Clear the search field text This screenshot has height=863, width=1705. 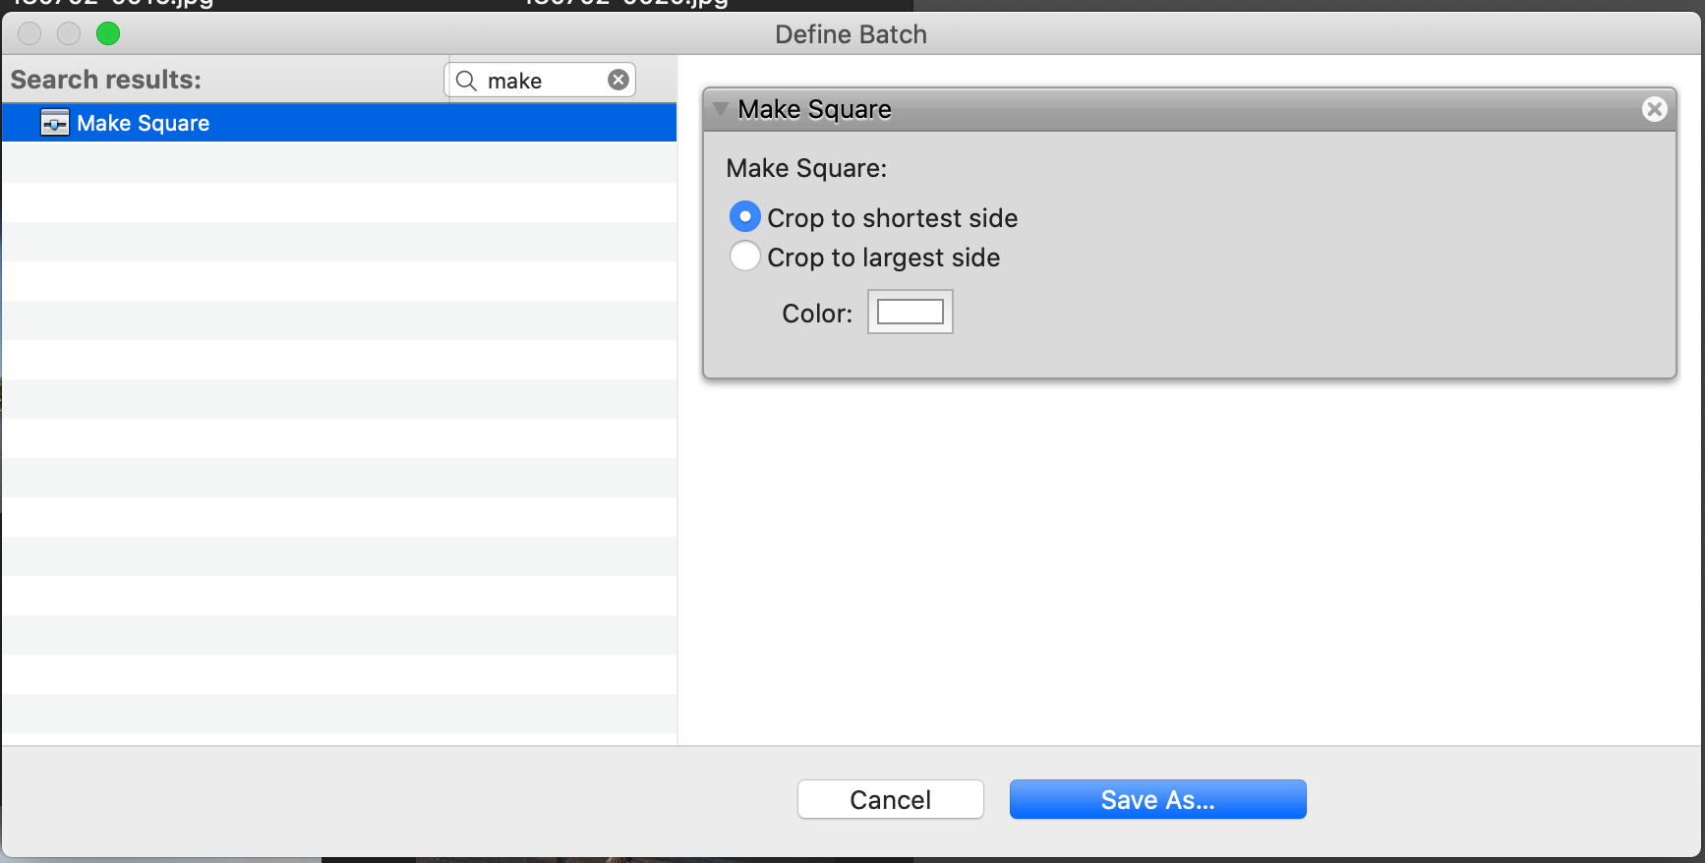click(x=618, y=80)
